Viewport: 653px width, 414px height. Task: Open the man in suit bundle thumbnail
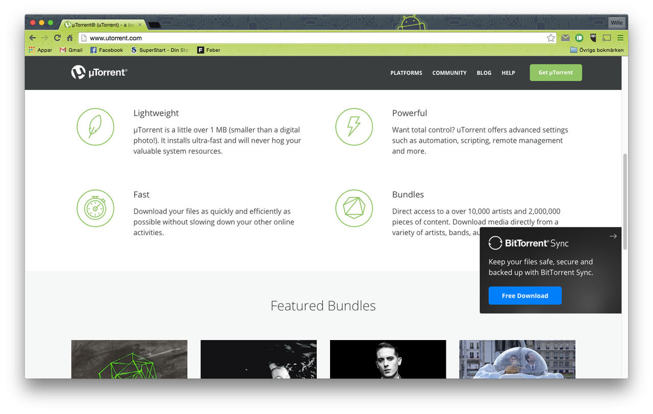coord(388,359)
